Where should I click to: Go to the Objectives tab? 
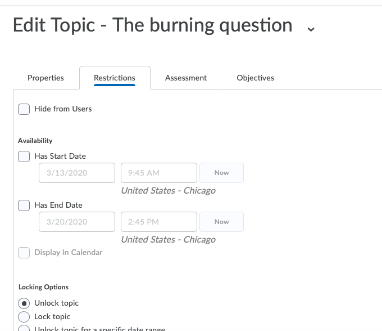click(255, 78)
